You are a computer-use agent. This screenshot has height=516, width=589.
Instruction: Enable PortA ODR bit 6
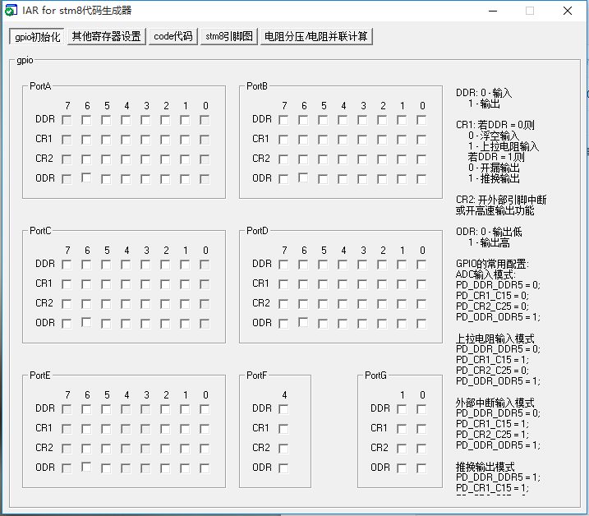(86, 177)
